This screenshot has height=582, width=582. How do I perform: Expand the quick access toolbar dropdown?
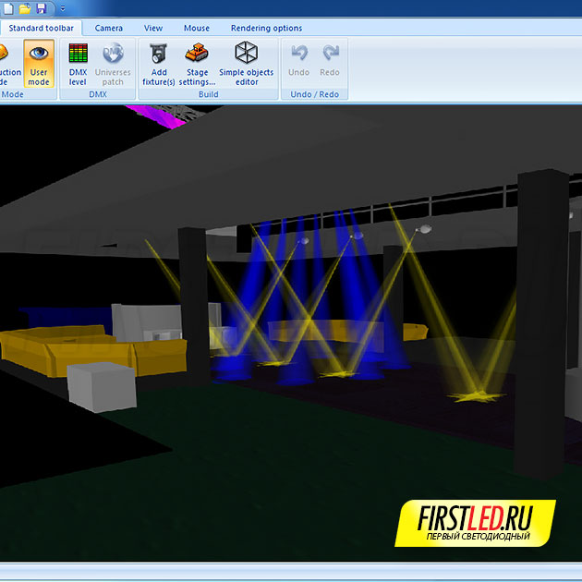pyautogui.click(x=62, y=7)
